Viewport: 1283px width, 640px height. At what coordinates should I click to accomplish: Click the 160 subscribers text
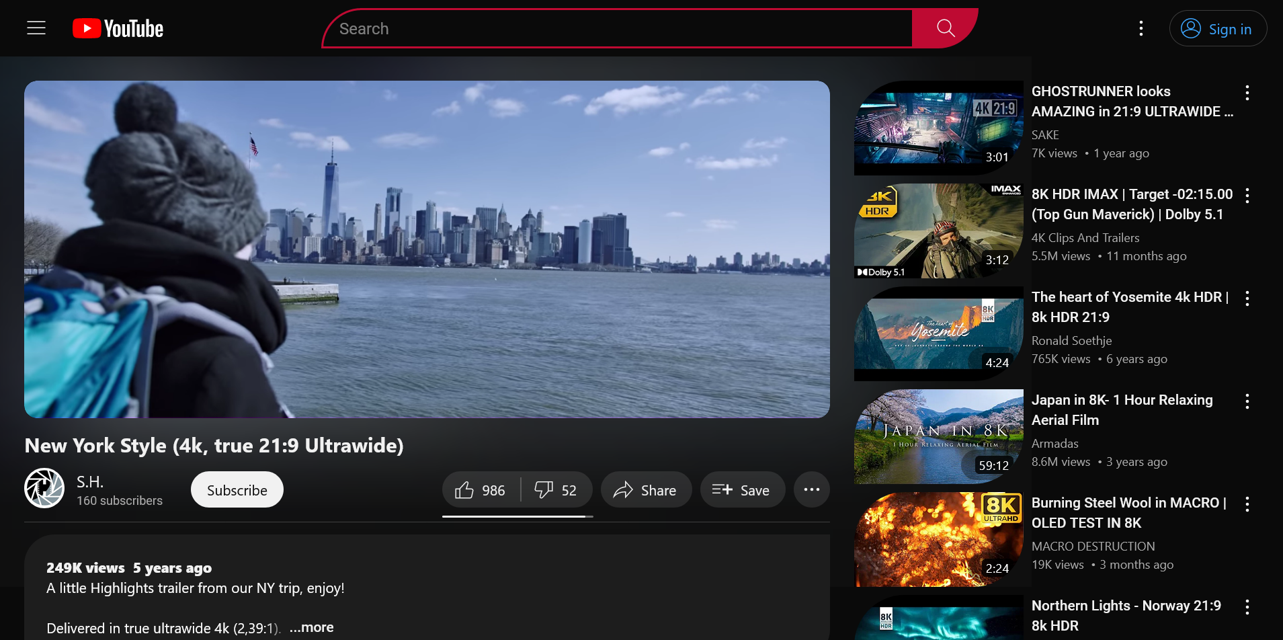(x=120, y=501)
